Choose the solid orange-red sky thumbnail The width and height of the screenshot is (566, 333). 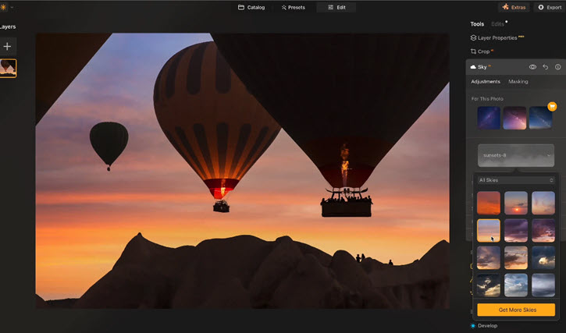pos(489,203)
